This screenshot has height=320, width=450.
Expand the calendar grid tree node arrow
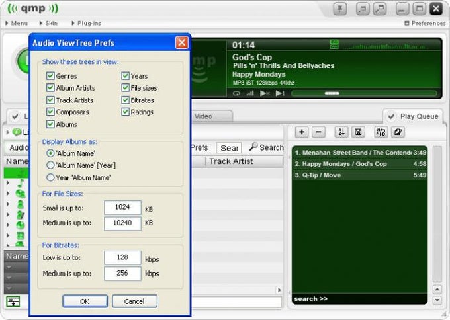[x=8, y=235]
